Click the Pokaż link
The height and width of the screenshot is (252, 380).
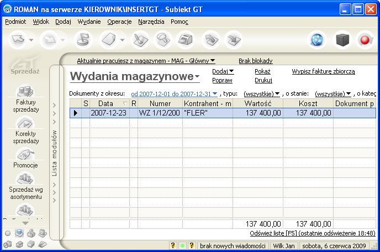pyautogui.click(x=262, y=71)
